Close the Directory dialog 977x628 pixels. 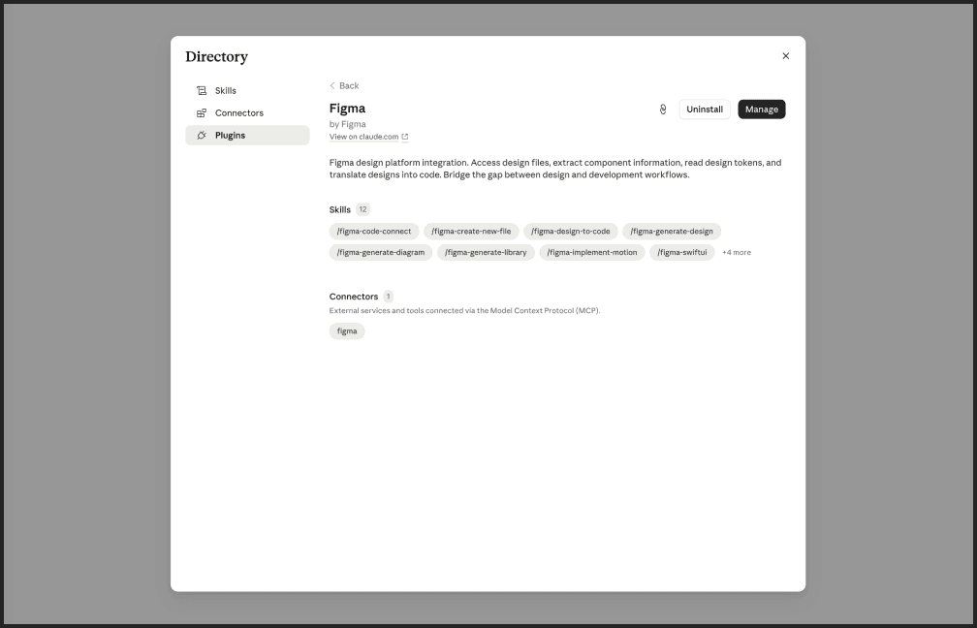click(786, 56)
